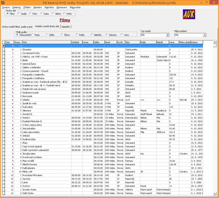
Task: Select the title cell 'Sychrov'
Action: click(x=47, y=186)
